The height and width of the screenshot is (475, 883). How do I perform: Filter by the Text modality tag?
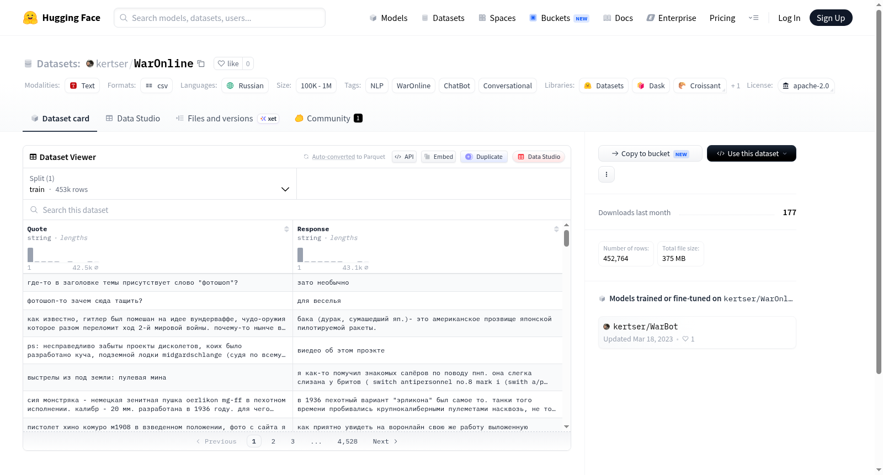[x=82, y=86]
